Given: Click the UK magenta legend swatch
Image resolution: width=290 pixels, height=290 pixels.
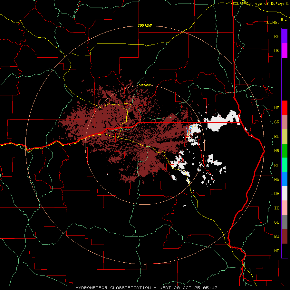Looking at the screenshot, I should tap(285, 51).
